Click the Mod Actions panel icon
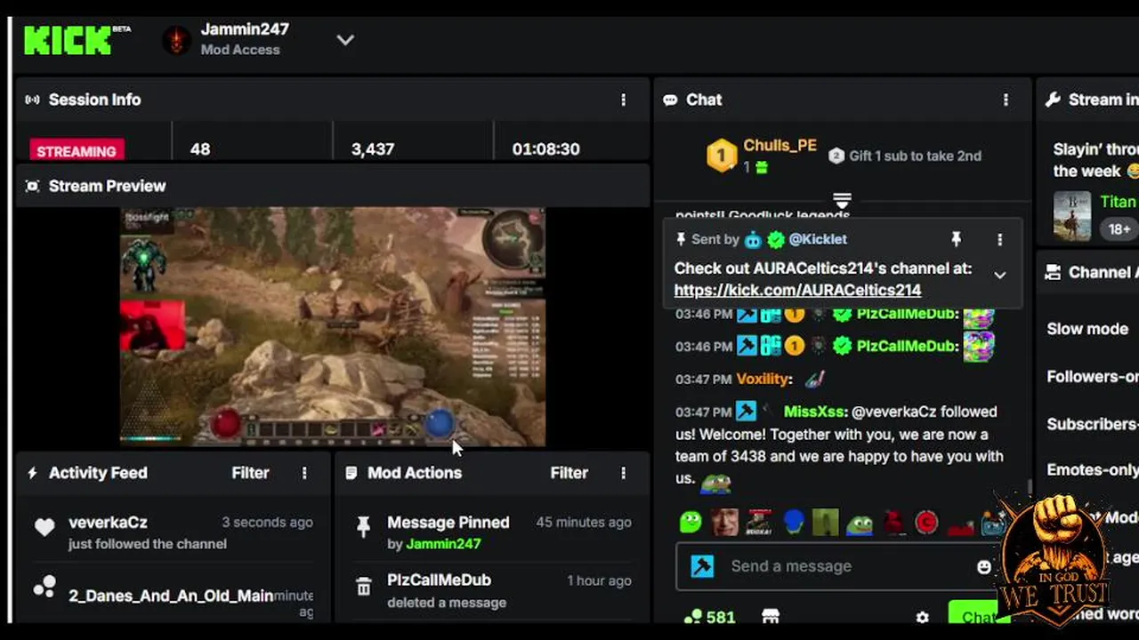1139x640 pixels. point(351,473)
